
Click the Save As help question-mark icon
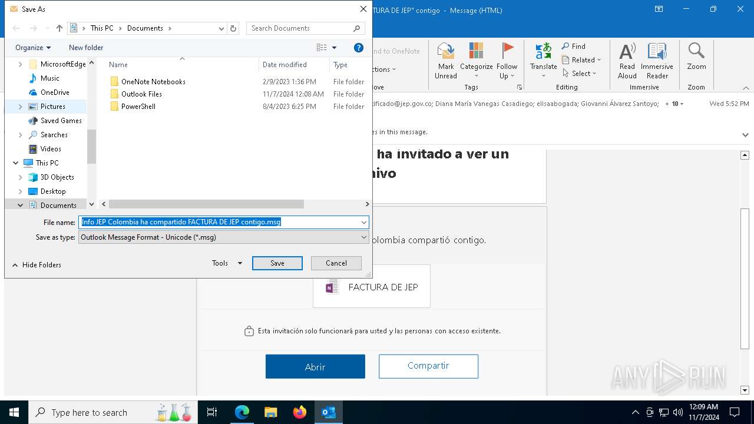point(359,48)
